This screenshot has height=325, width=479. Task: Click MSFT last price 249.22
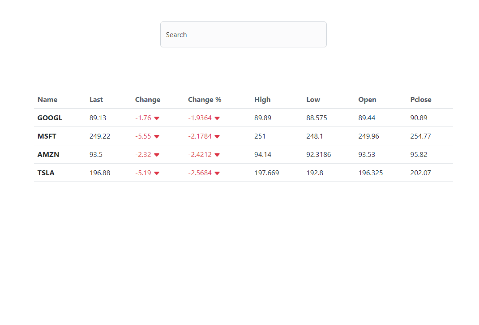click(x=100, y=136)
